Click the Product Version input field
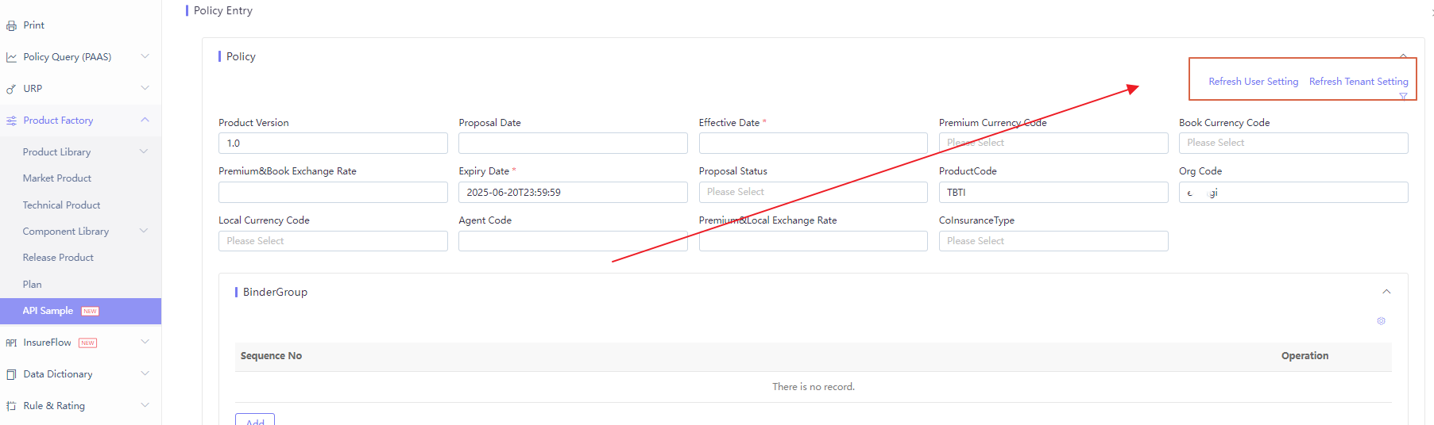This screenshot has width=1434, height=425. click(333, 144)
